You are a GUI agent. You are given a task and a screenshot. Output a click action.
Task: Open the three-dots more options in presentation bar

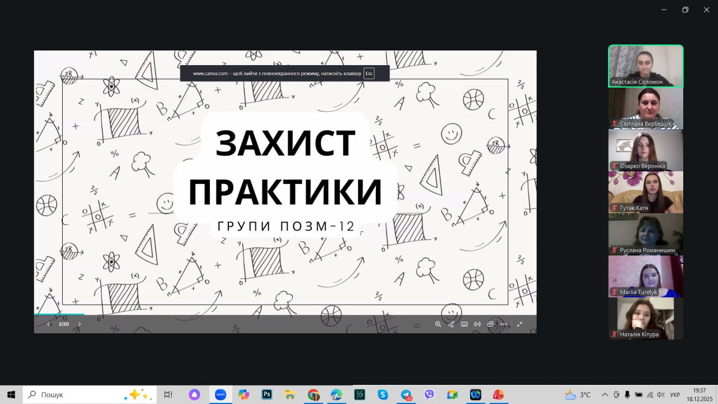pyautogui.click(x=504, y=324)
